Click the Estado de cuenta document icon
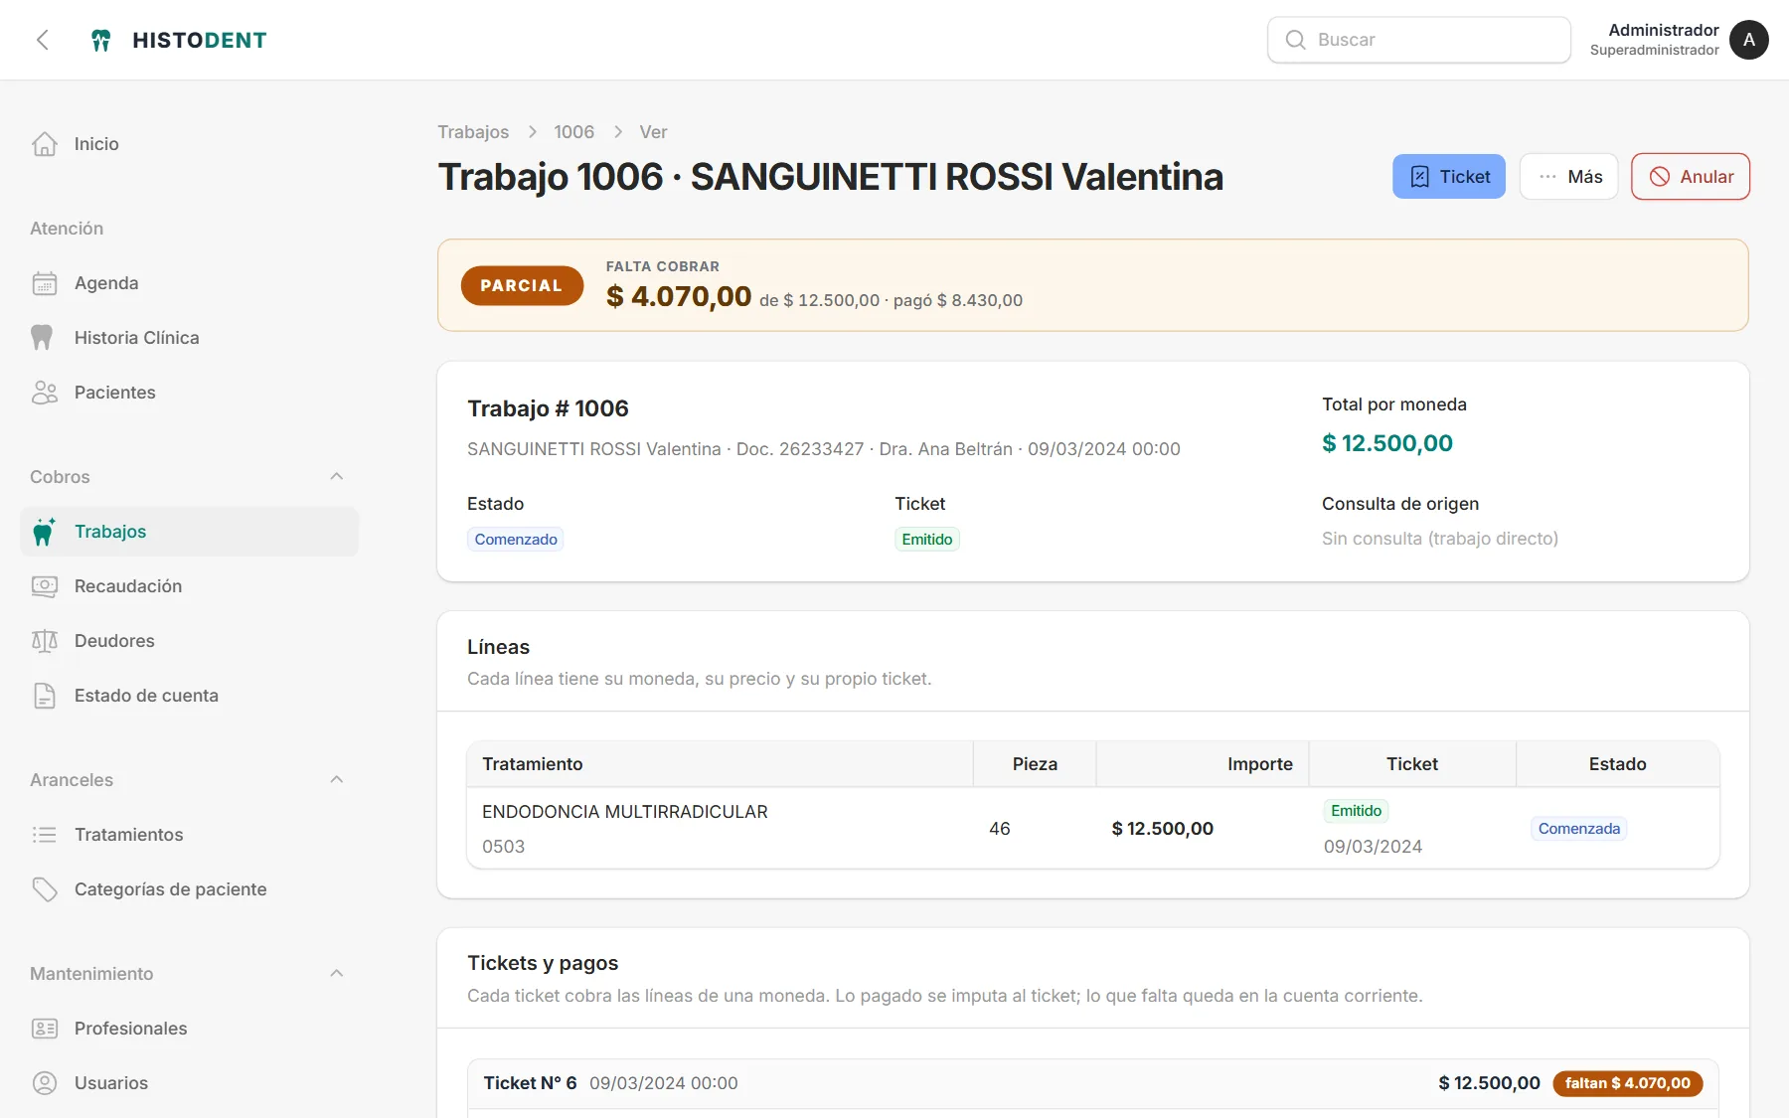Image resolution: width=1789 pixels, height=1118 pixels. point(45,696)
